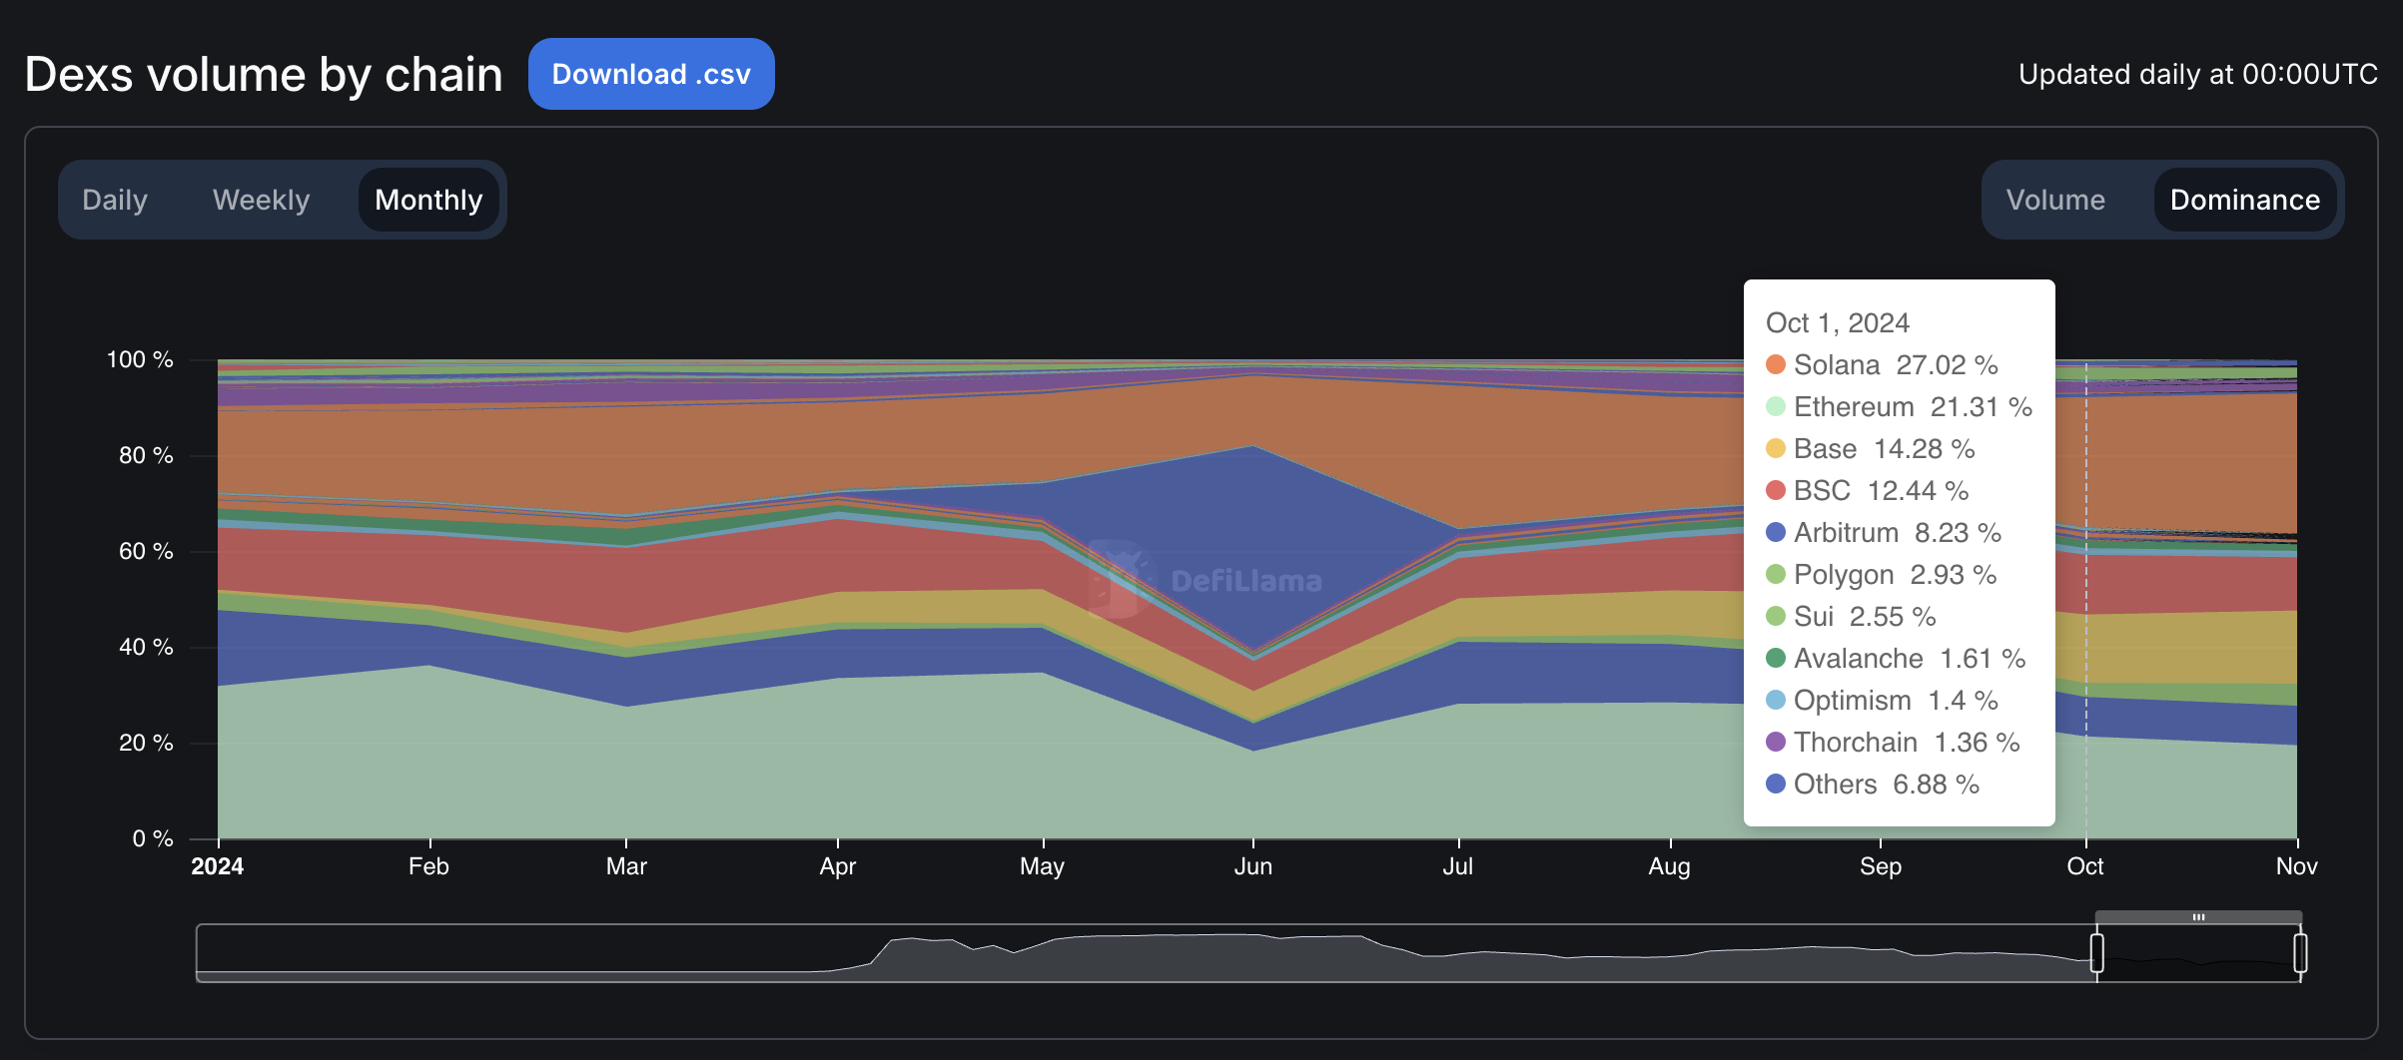
Task: Click the Thorchain purple legend dot
Action: (1777, 742)
